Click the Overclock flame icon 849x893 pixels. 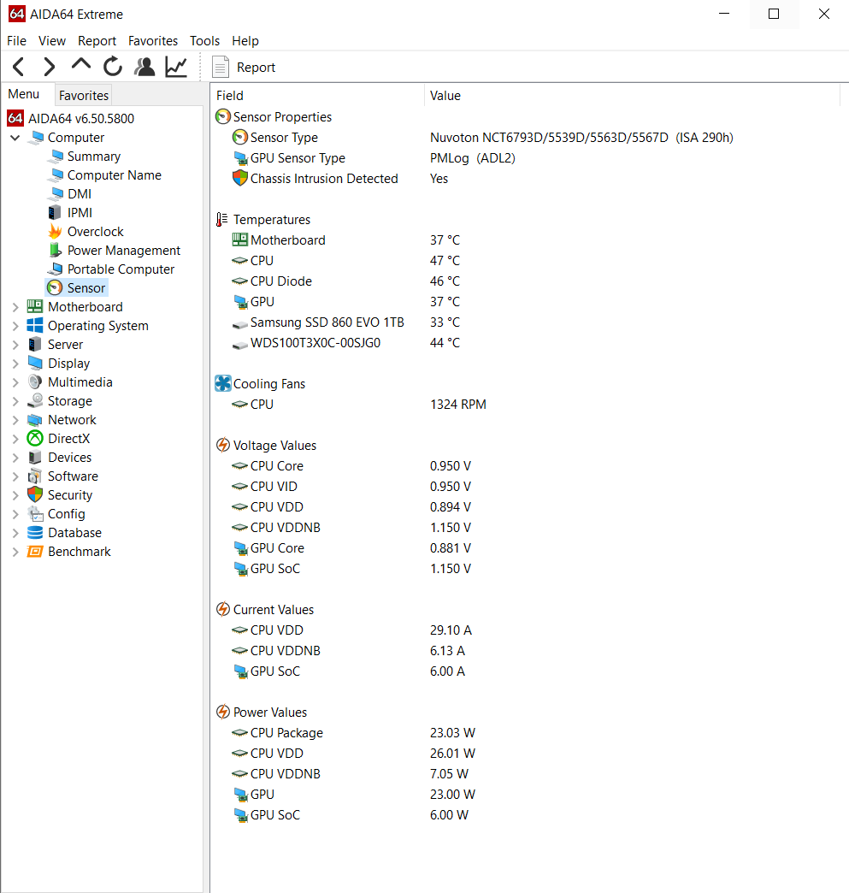tap(55, 231)
